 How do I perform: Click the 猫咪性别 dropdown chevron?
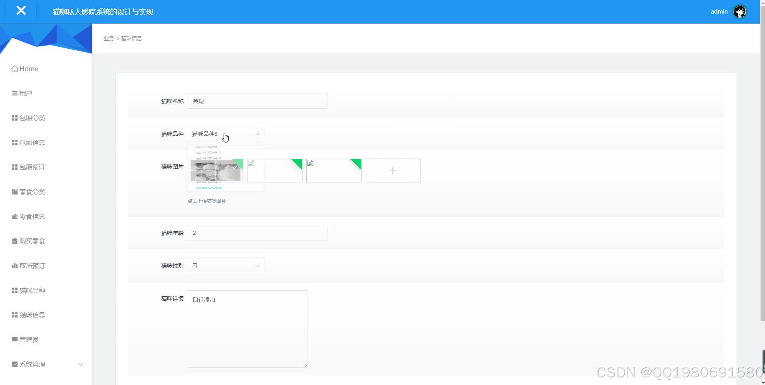point(257,266)
